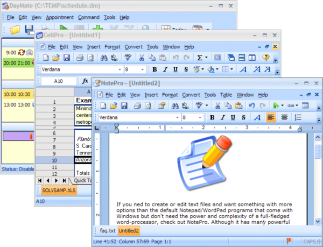Toggle Bold in NotePro formatting bar

(212, 117)
